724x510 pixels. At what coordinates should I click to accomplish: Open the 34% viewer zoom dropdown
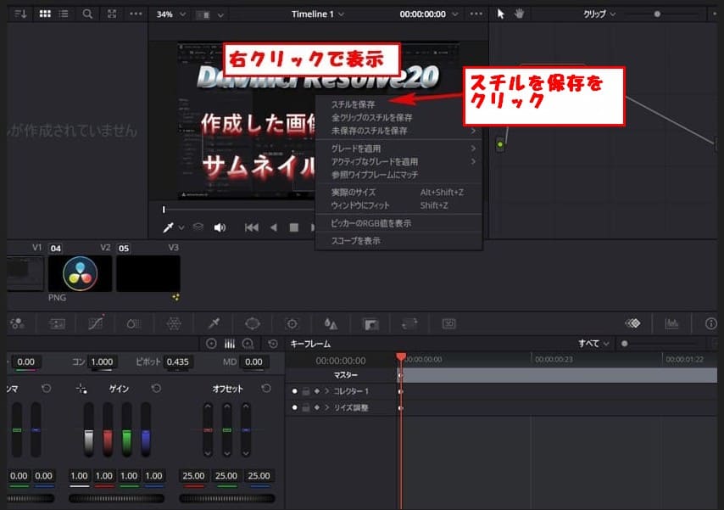(171, 14)
